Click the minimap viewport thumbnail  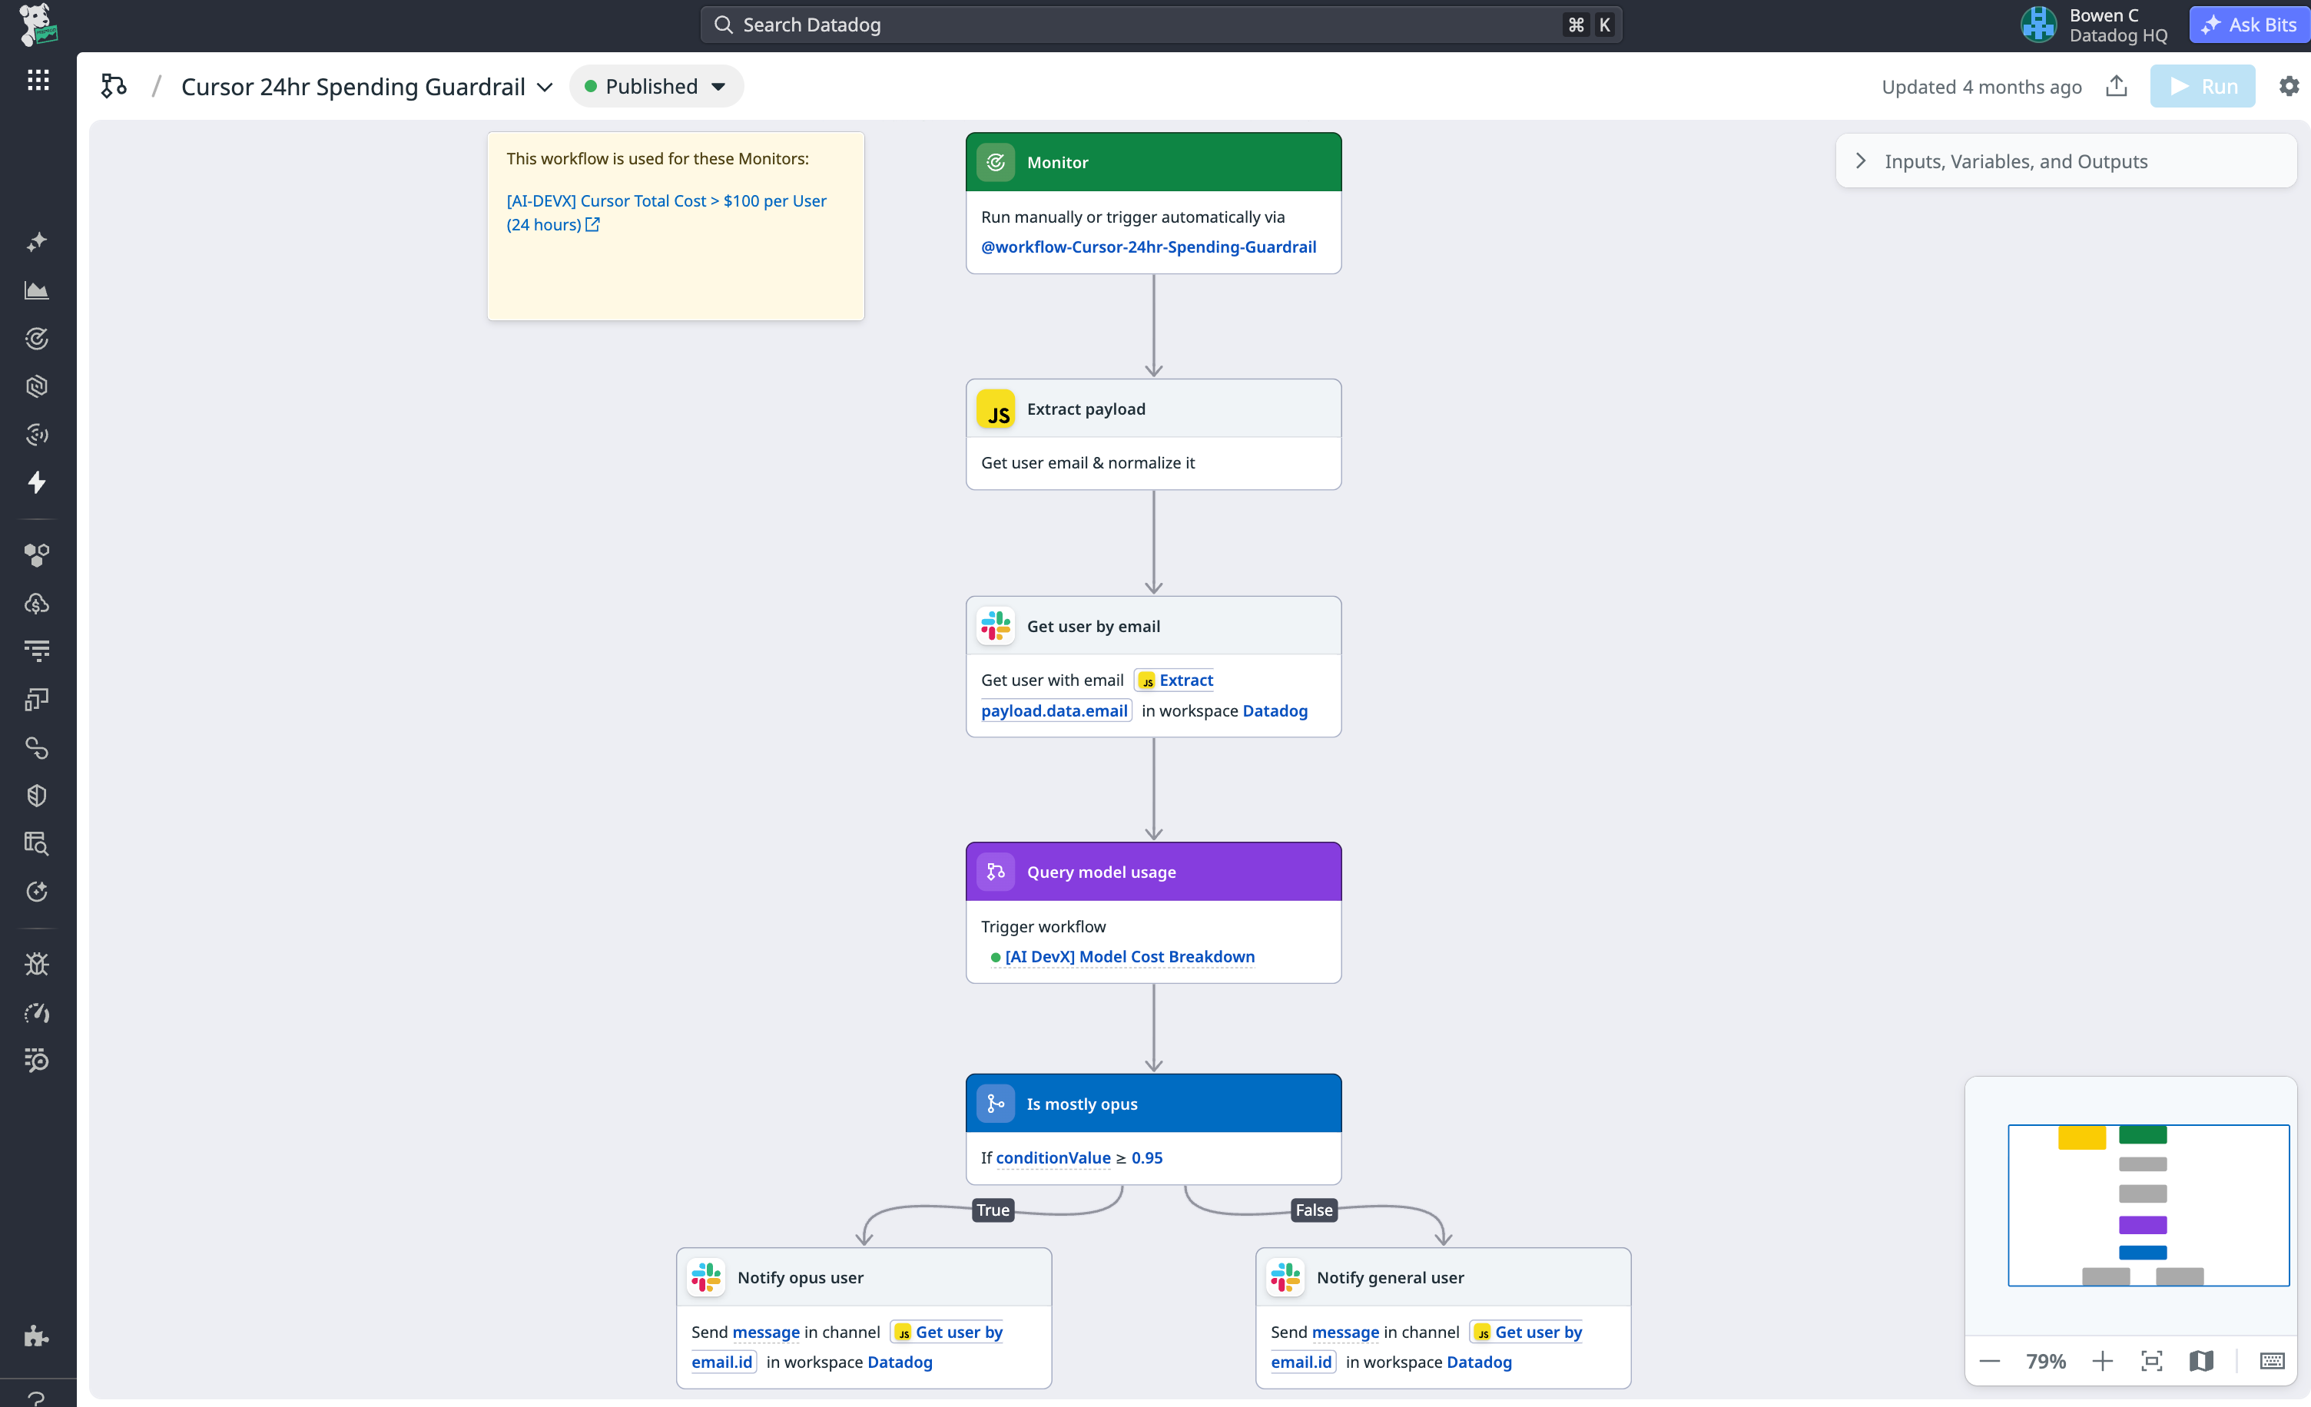2148,1206
